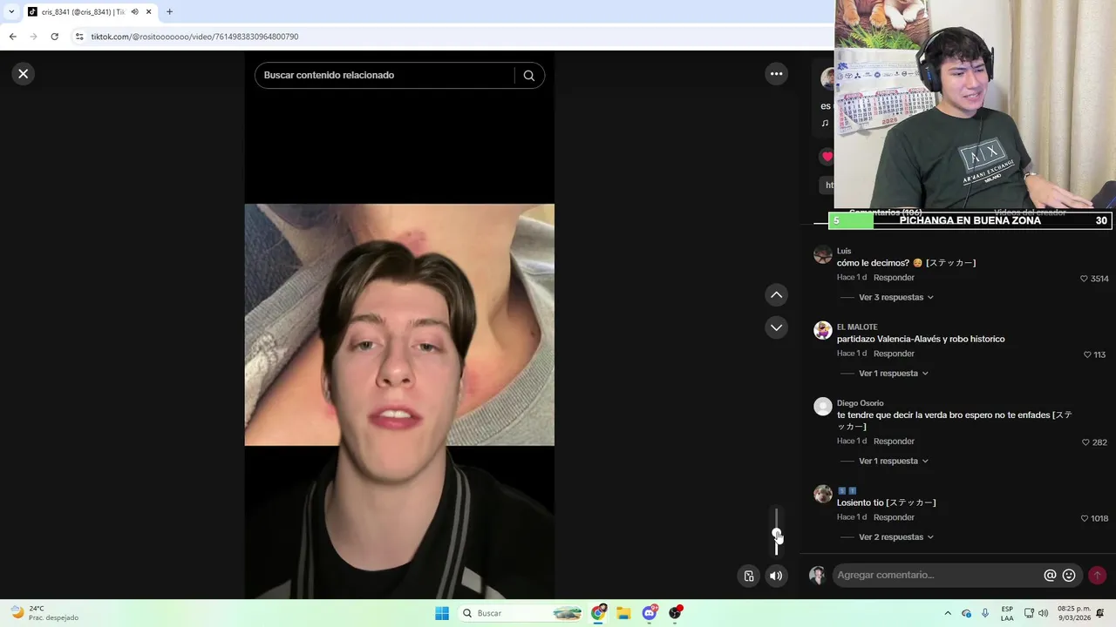Open the Windows Start menu

442,613
